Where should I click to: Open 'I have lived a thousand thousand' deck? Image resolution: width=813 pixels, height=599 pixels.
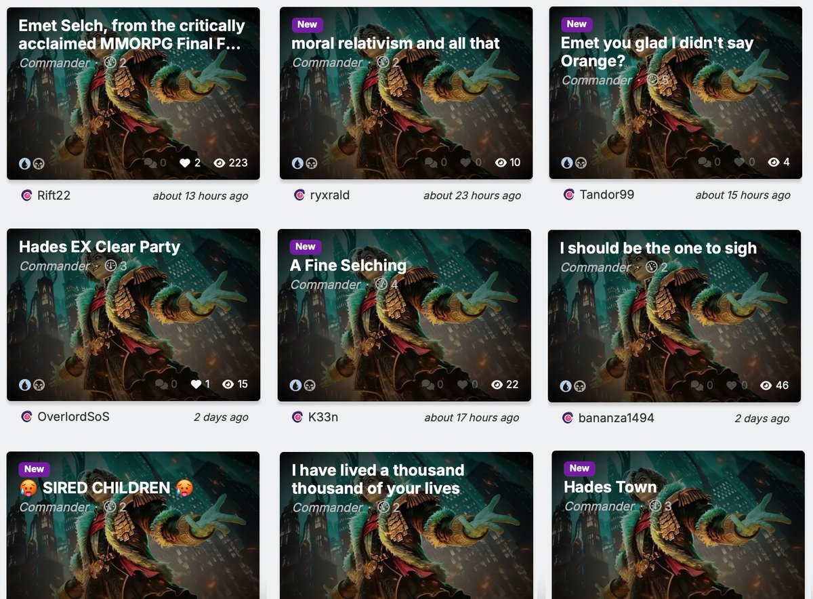(x=378, y=479)
